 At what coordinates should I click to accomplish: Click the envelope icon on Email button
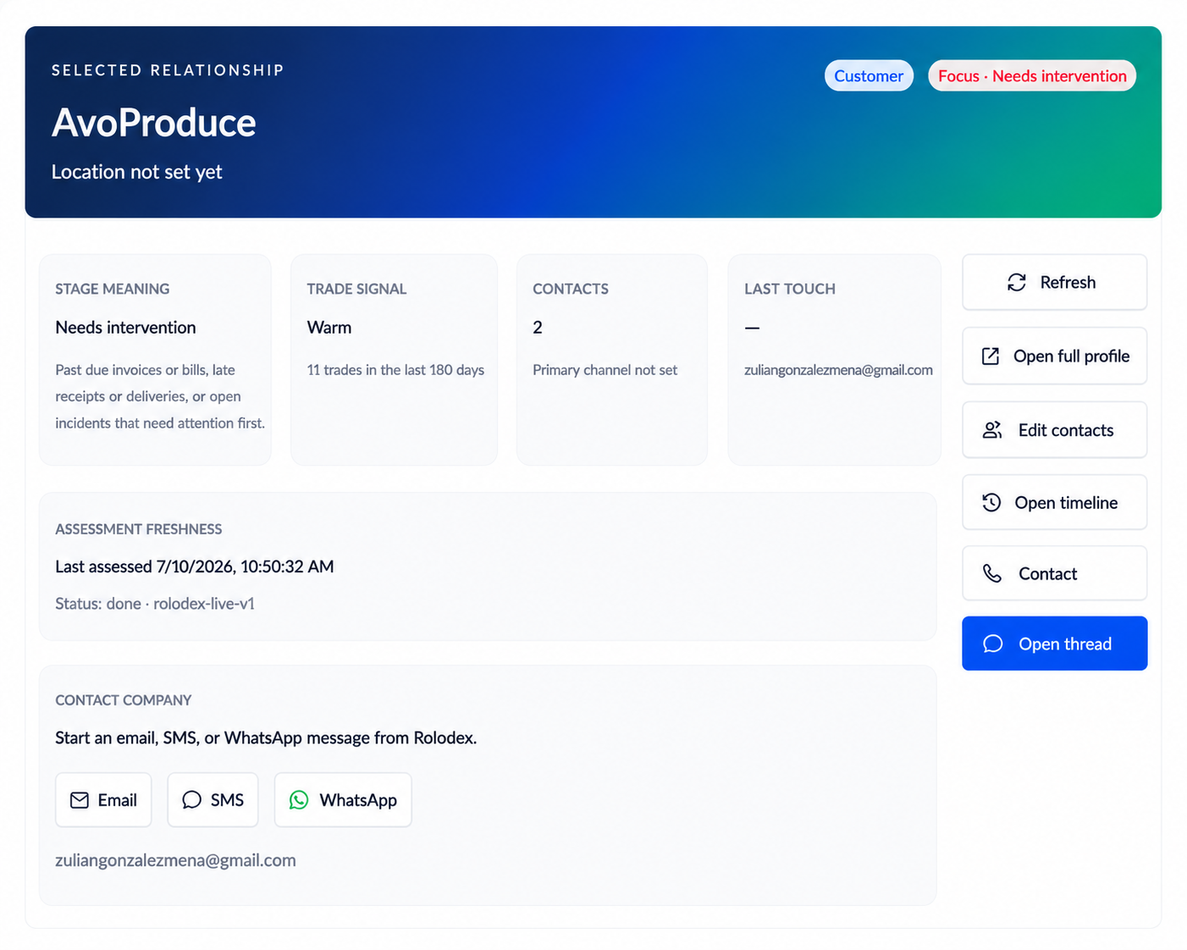(x=80, y=800)
